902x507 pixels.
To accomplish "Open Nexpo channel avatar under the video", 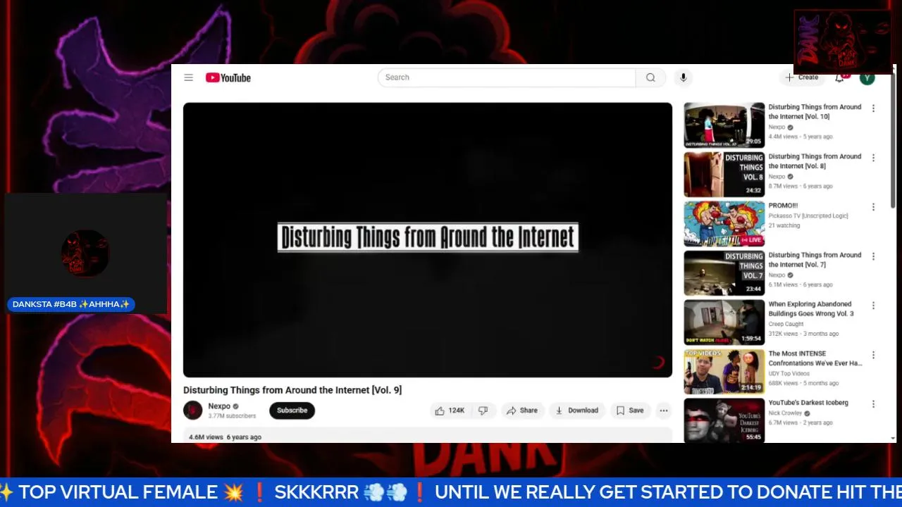I will click(193, 410).
